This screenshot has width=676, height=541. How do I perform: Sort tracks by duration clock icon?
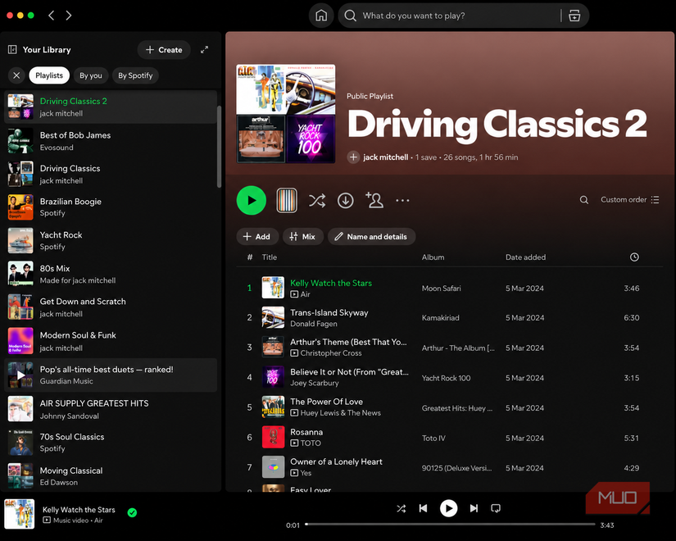click(634, 257)
